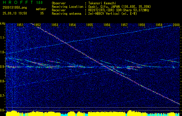Click the Receiver label
182x116 pixels.
(x=59, y=10)
